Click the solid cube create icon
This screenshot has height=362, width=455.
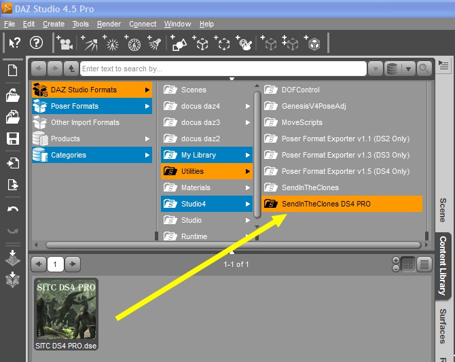312,43
